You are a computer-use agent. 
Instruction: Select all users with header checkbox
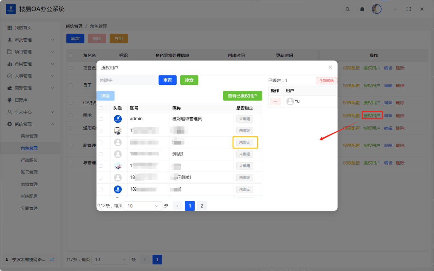tap(101, 108)
